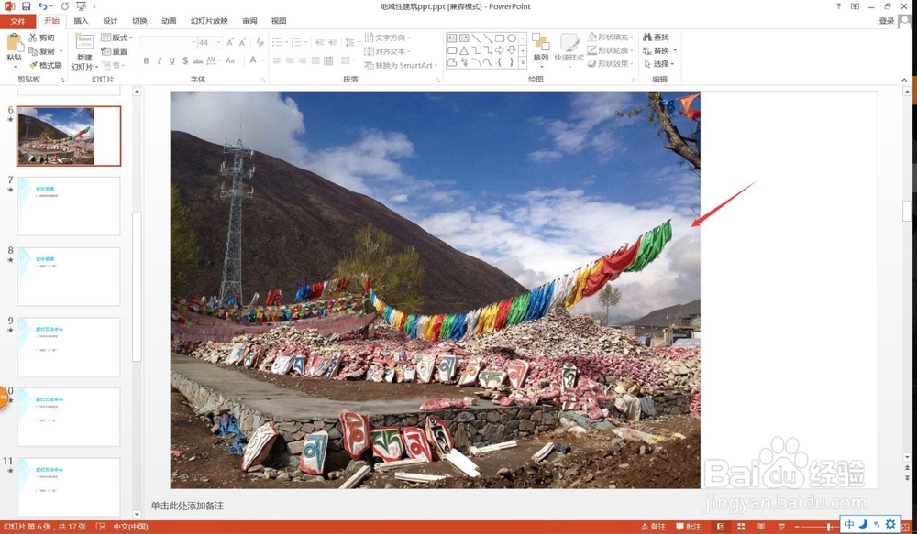Toggle Strikethrough (abc) formatting
The image size is (917, 534).
(x=198, y=60)
